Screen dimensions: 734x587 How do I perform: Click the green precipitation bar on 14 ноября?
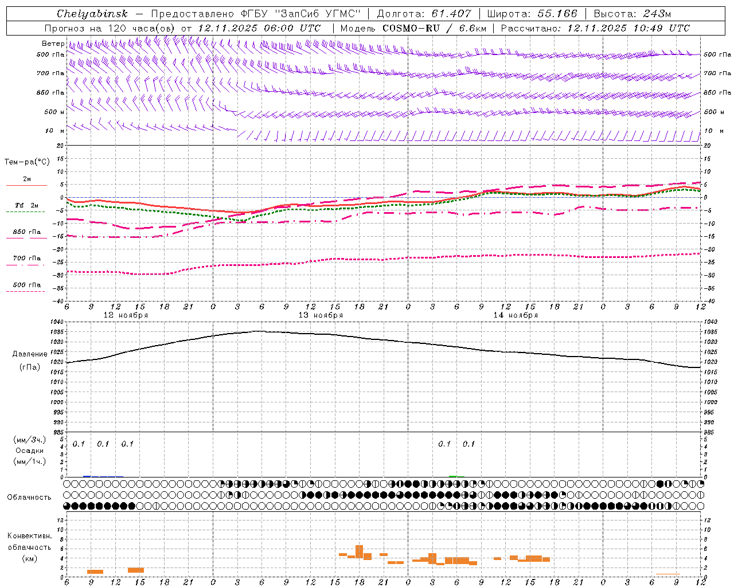453,476
